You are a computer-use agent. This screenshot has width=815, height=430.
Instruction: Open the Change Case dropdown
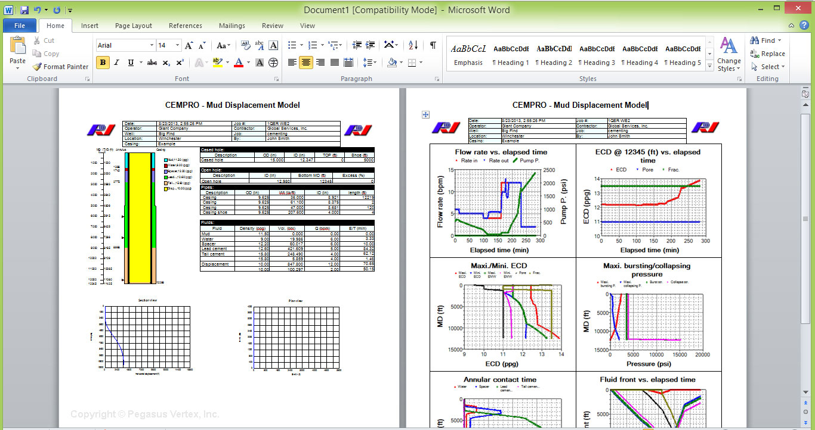tap(223, 45)
